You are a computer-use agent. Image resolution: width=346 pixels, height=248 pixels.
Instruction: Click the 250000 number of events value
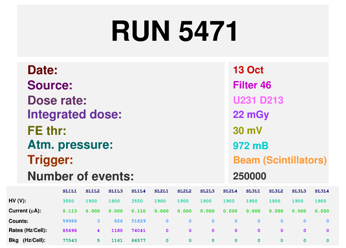pos(250,176)
